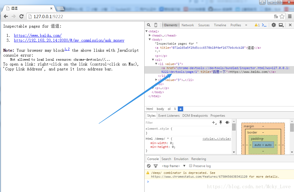Show console drawer via prompt icon
This screenshot has width=294, height=192.
tap(264, 25)
